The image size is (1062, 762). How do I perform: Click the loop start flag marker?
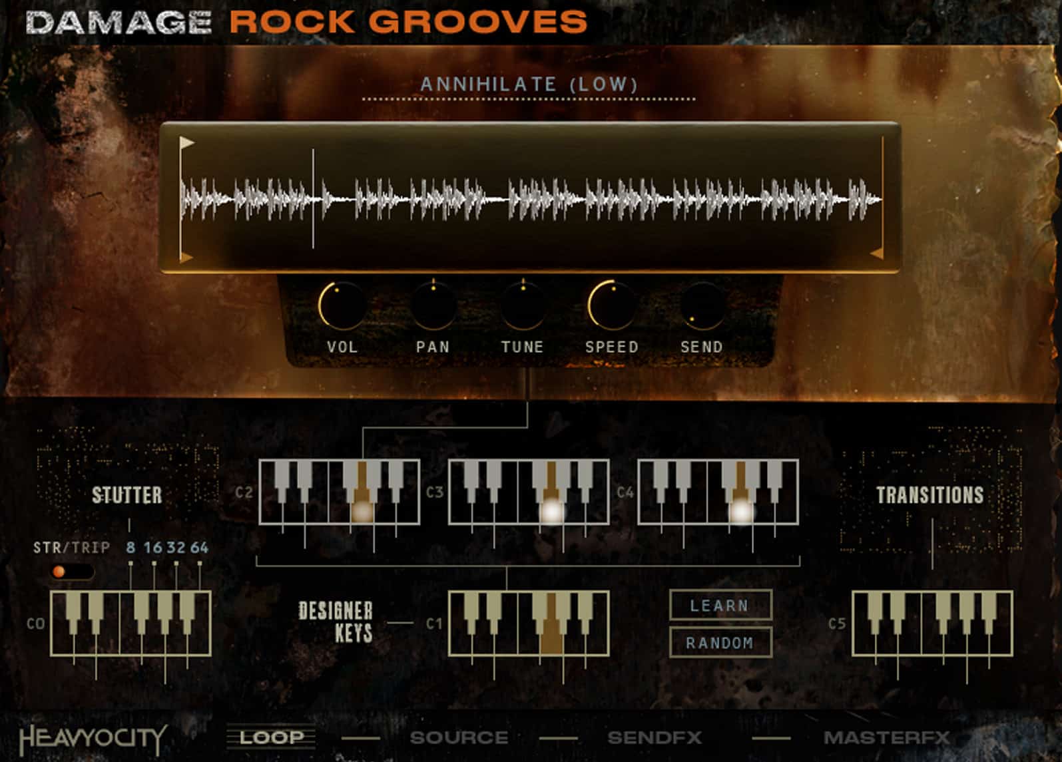coord(186,143)
